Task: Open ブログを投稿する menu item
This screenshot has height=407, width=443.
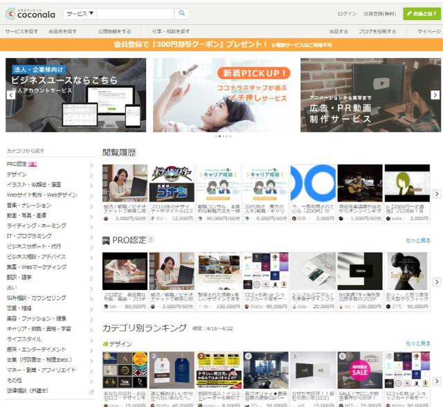Action: (377, 32)
